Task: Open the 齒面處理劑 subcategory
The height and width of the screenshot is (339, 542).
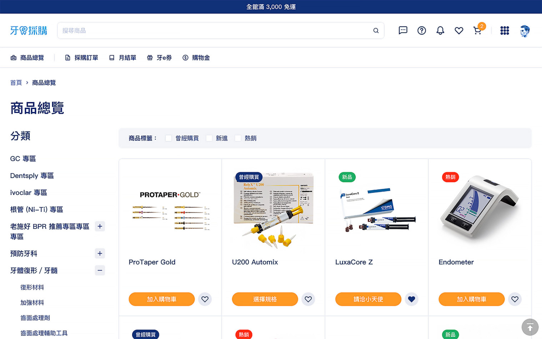Action: 35,318
